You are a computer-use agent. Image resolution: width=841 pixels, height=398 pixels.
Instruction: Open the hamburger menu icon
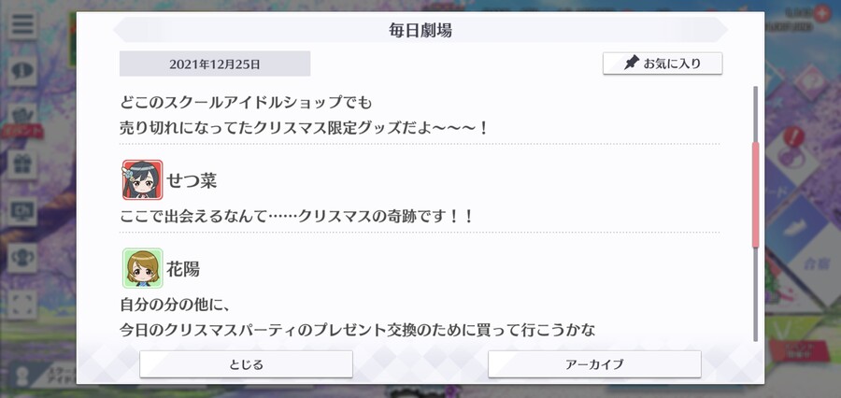point(22,24)
